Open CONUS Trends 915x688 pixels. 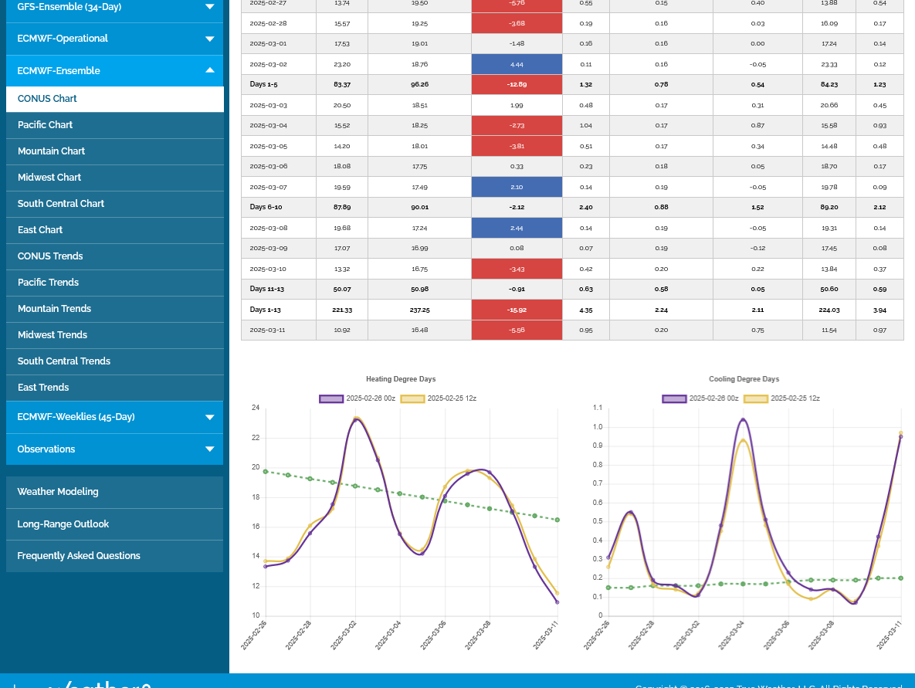click(x=114, y=256)
